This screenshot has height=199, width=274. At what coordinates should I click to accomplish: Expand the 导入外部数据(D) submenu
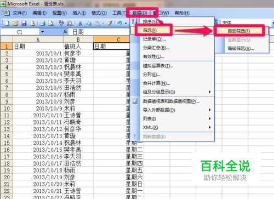(210, 110)
